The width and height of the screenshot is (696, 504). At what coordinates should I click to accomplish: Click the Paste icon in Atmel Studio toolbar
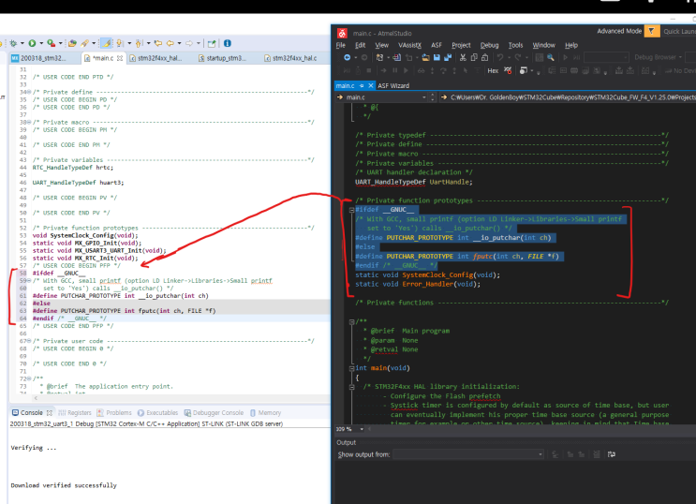484,57
